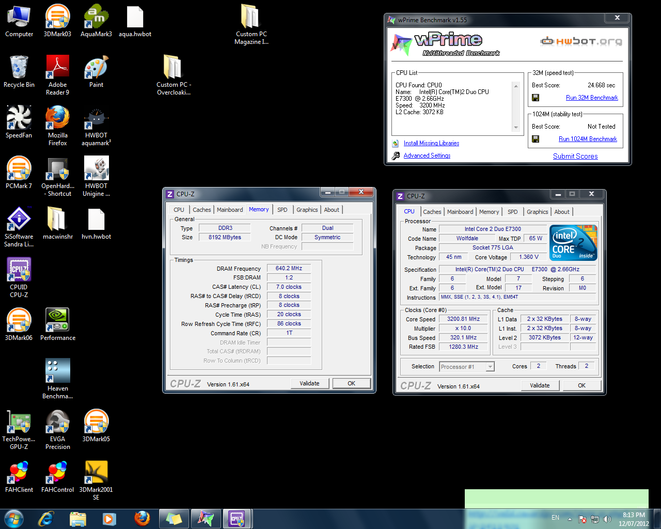The height and width of the screenshot is (529, 661).
Task: Show hidden system tray icons
Action: [x=570, y=519]
